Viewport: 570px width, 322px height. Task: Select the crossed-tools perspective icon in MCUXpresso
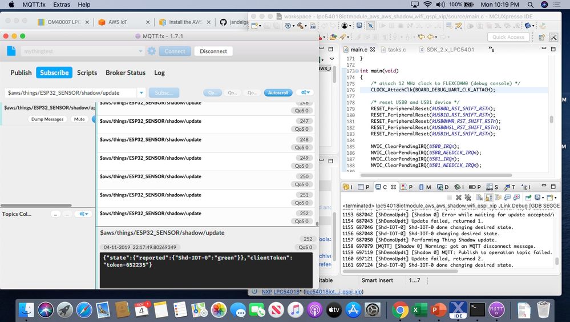(553, 37)
